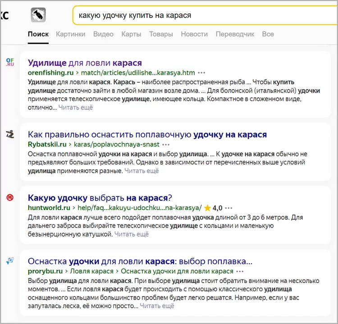Focus the search query input field
Viewport: 338px width, 324px height.
pos(205,15)
